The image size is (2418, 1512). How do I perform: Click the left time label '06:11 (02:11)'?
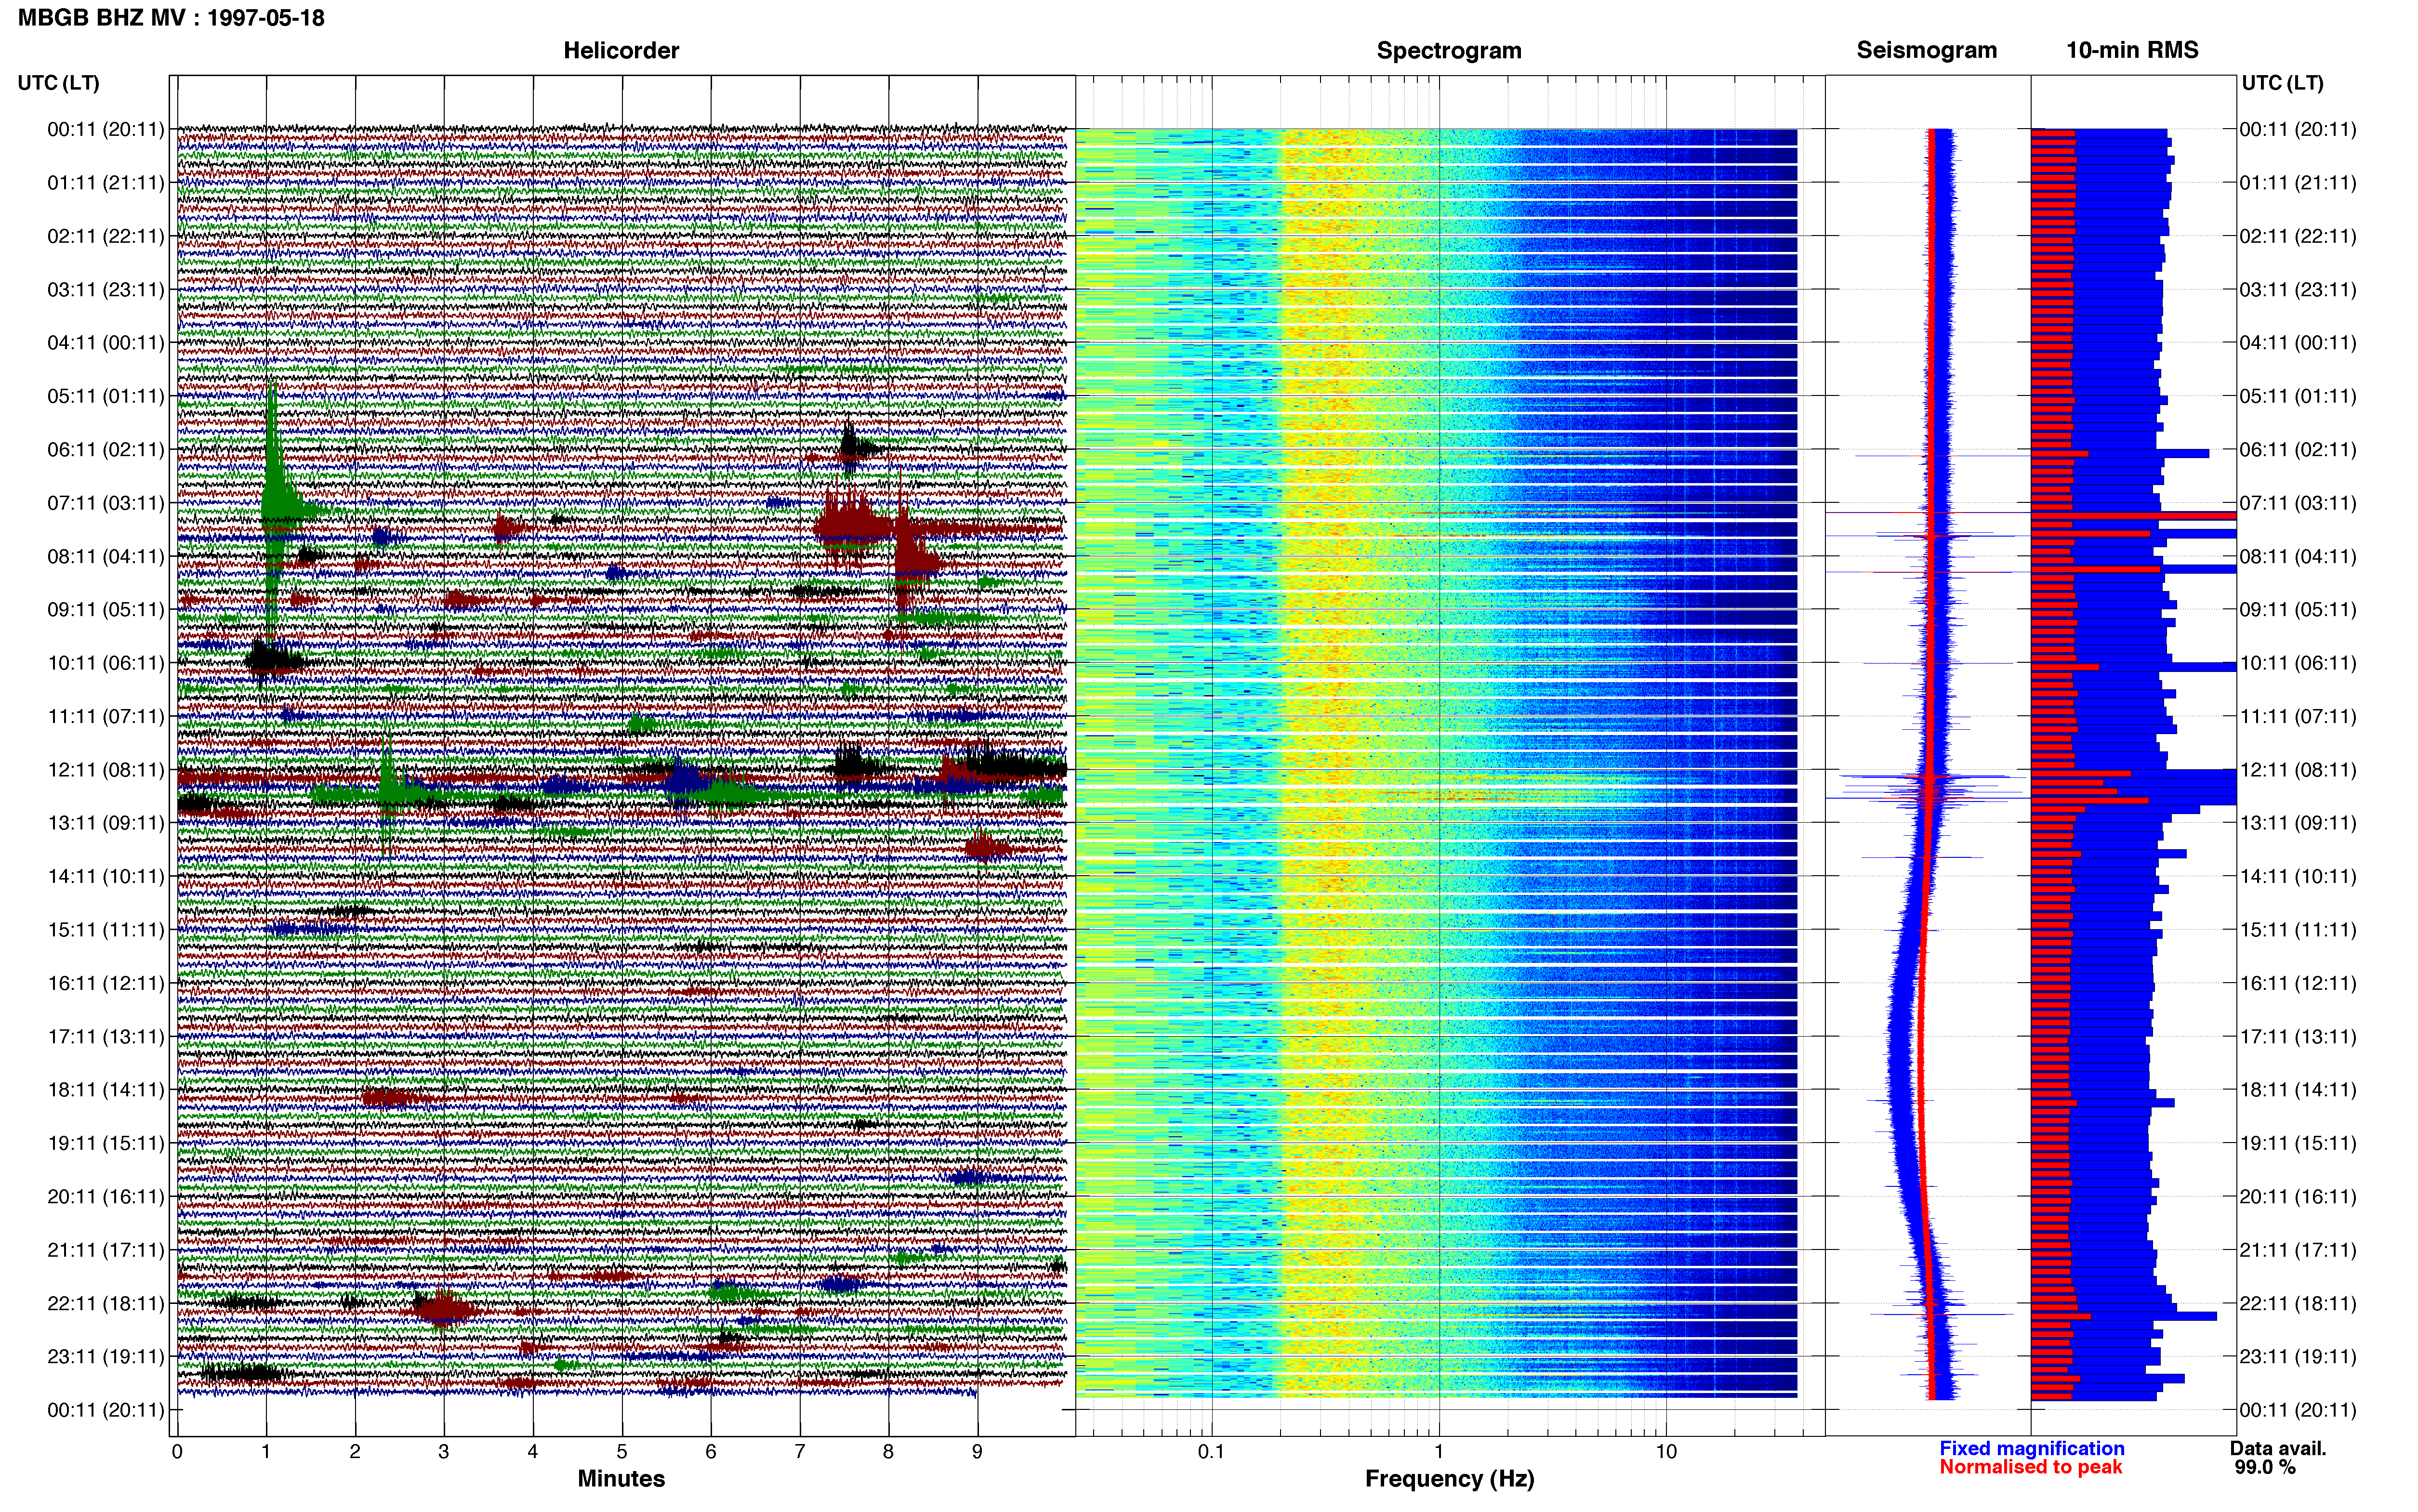click(106, 450)
